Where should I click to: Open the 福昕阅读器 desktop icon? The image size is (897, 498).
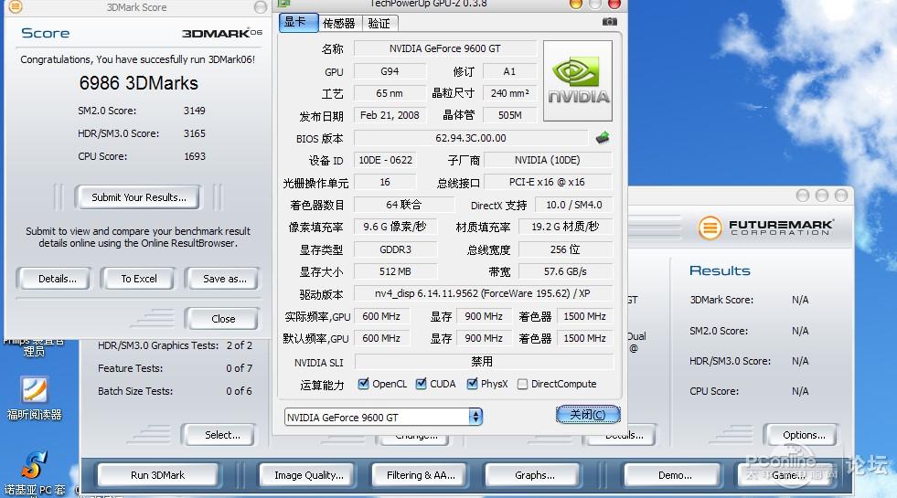click(35, 398)
